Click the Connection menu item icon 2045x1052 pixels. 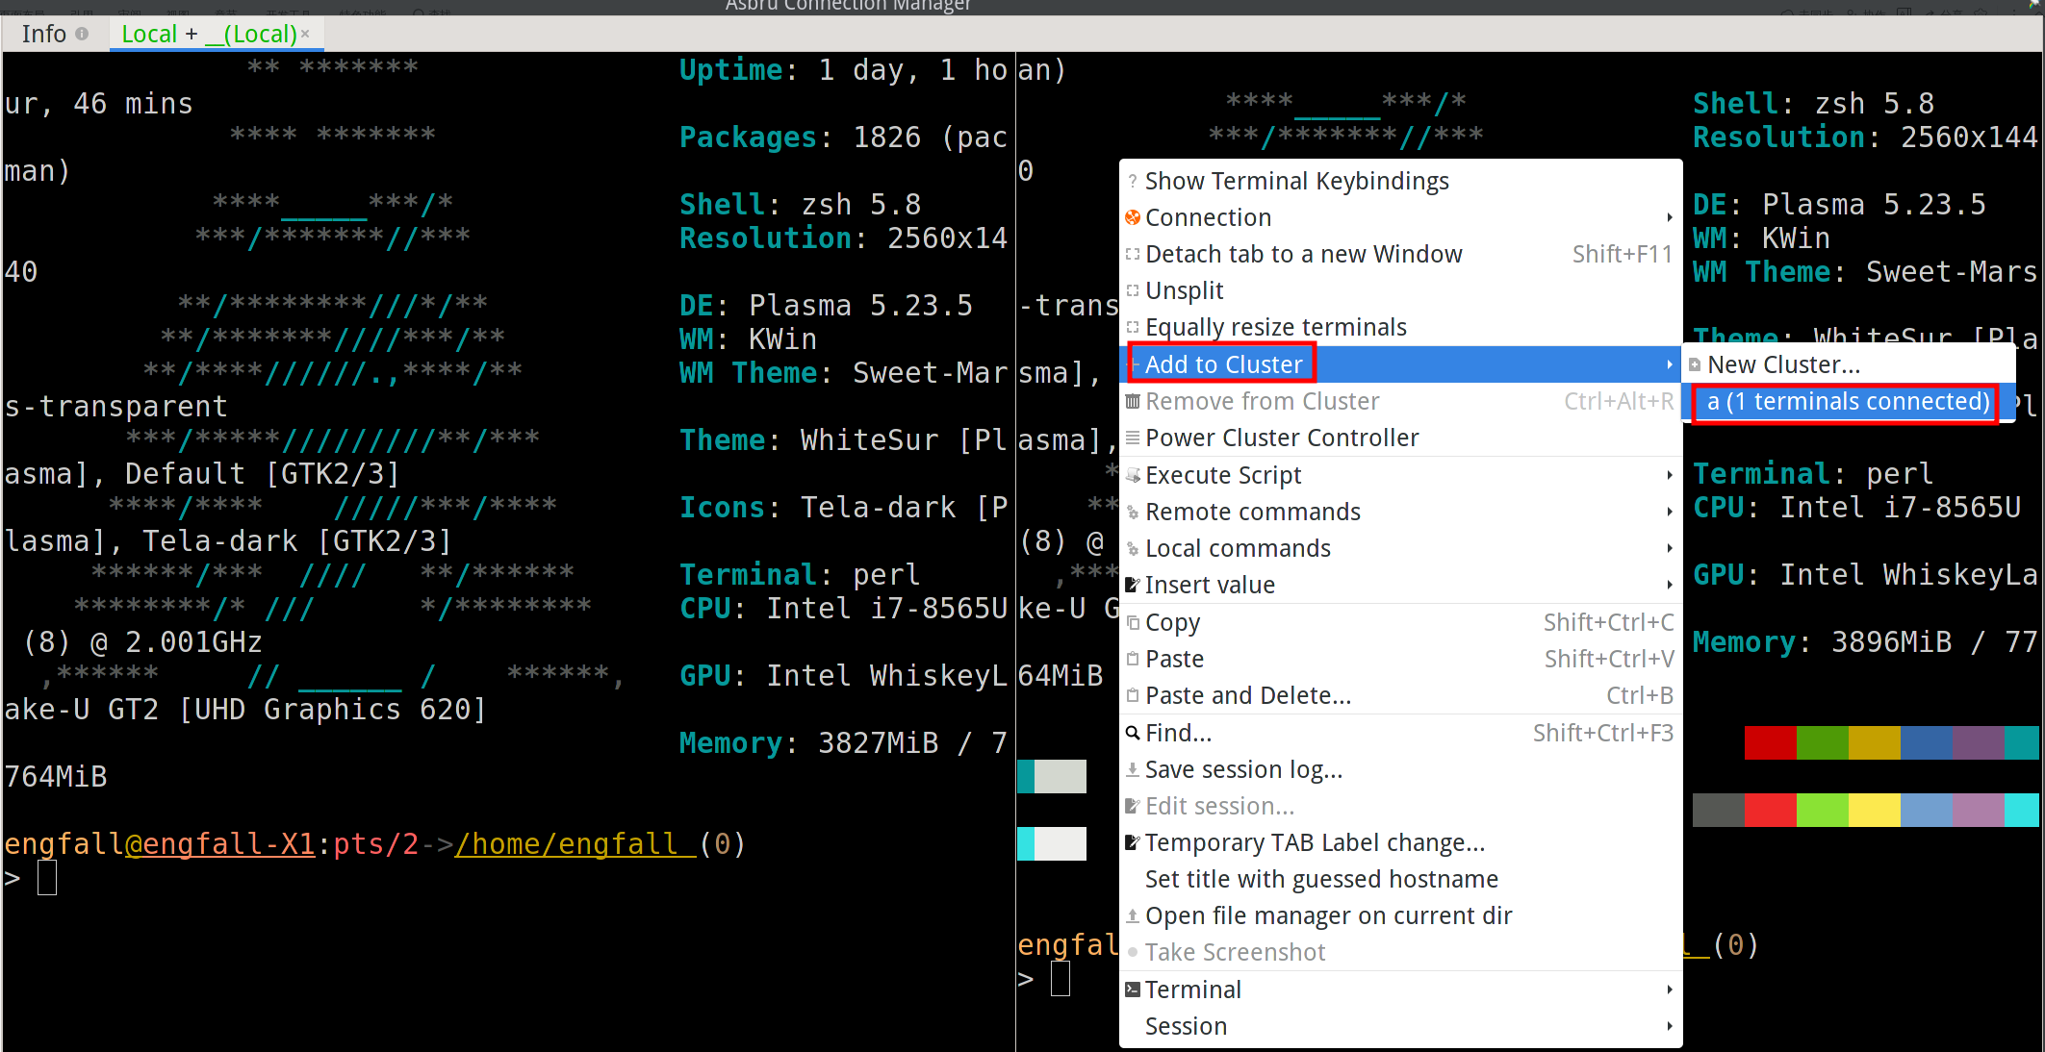tap(1133, 217)
